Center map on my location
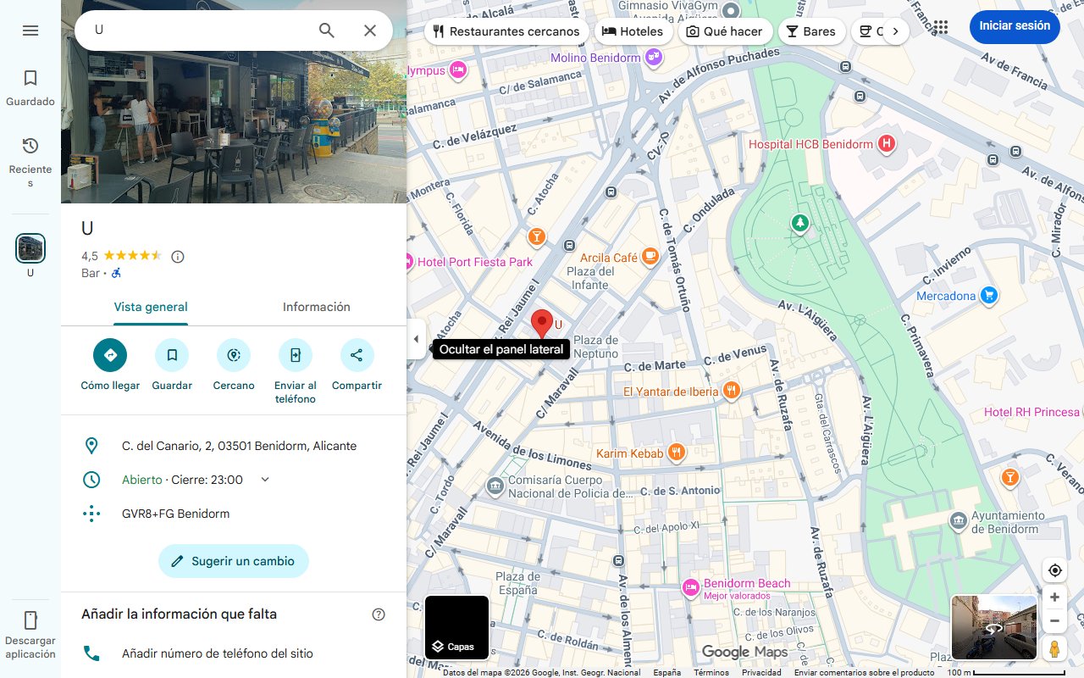Screen dimensions: 1084x678 [x=1054, y=570]
